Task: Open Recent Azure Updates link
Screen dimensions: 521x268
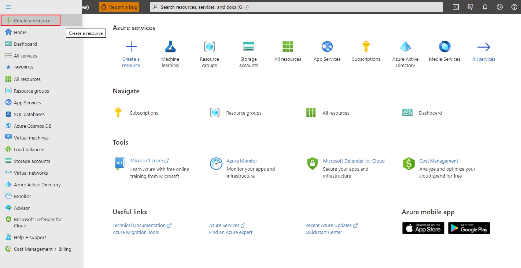Action: (332, 226)
